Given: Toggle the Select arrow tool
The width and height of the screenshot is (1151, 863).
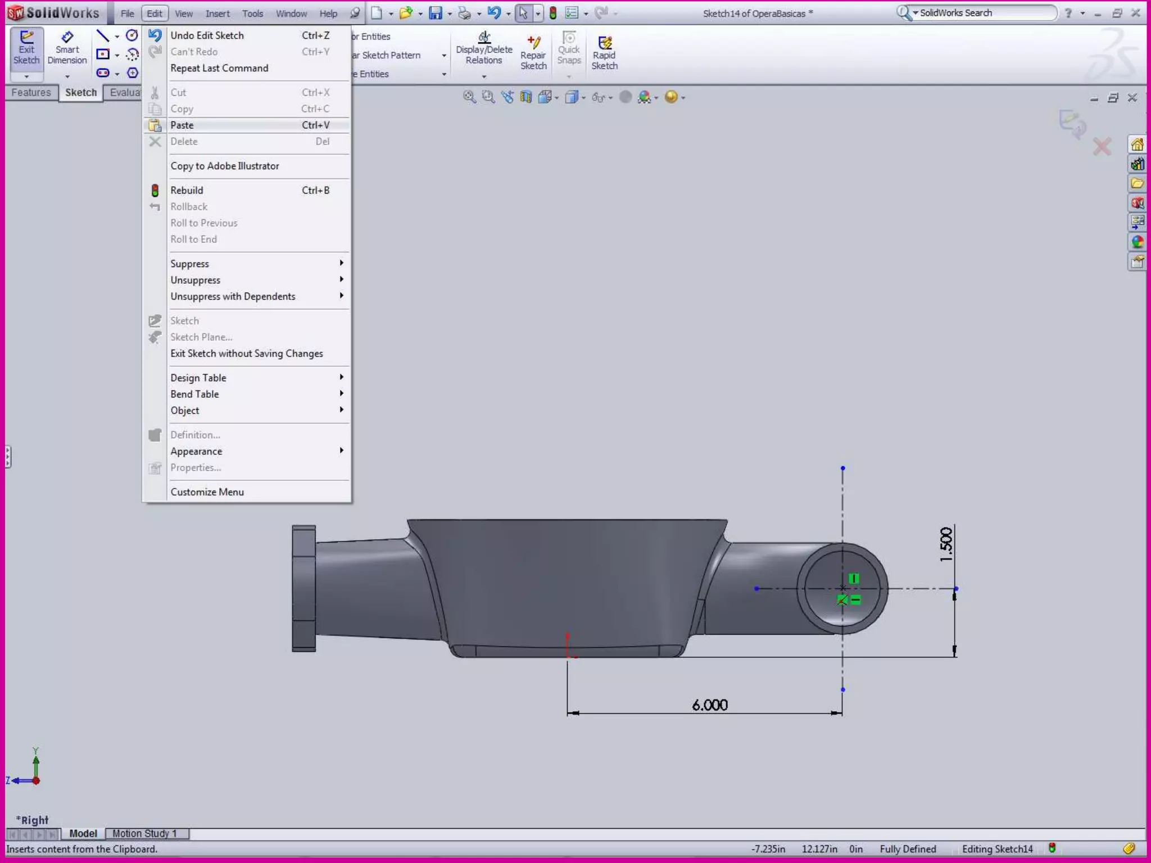Looking at the screenshot, I should (x=523, y=13).
